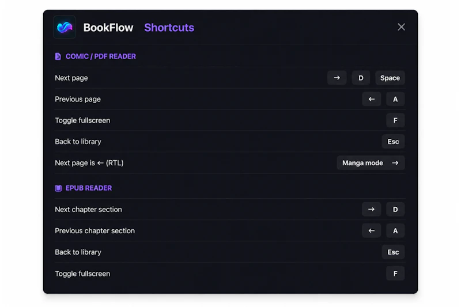Image resolution: width=461 pixels, height=307 pixels.
Task: Click the 'Previous chapter section' label
Action: [95, 231]
